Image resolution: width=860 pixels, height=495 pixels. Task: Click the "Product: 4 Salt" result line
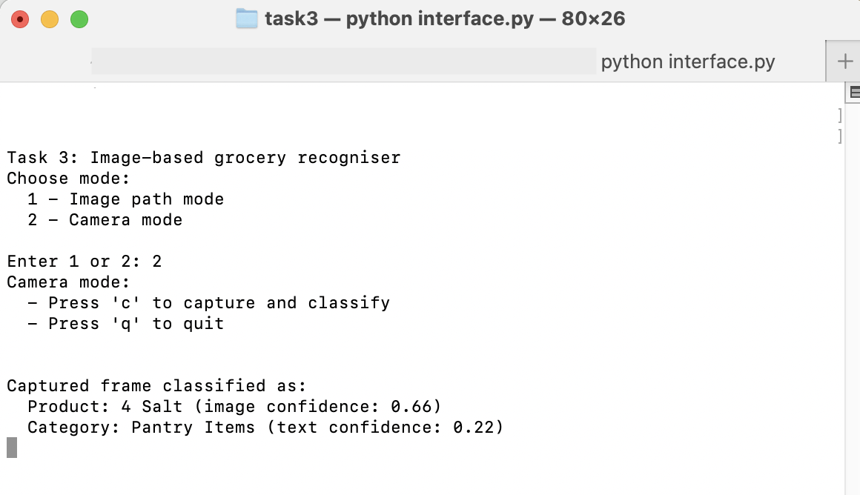click(234, 407)
